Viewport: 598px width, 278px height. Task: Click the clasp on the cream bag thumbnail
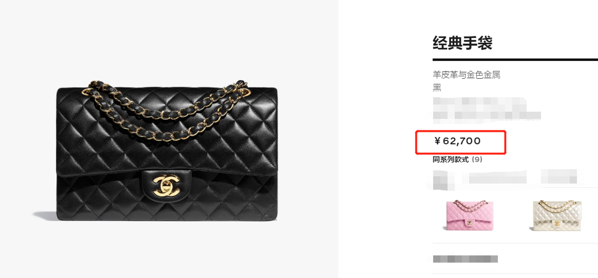tap(556, 222)
